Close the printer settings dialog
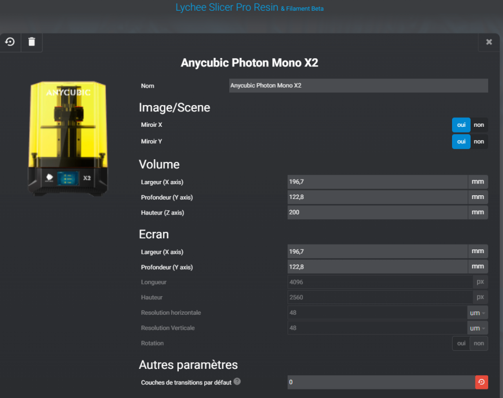Screen dimensions: 503x398 [489, 42]
